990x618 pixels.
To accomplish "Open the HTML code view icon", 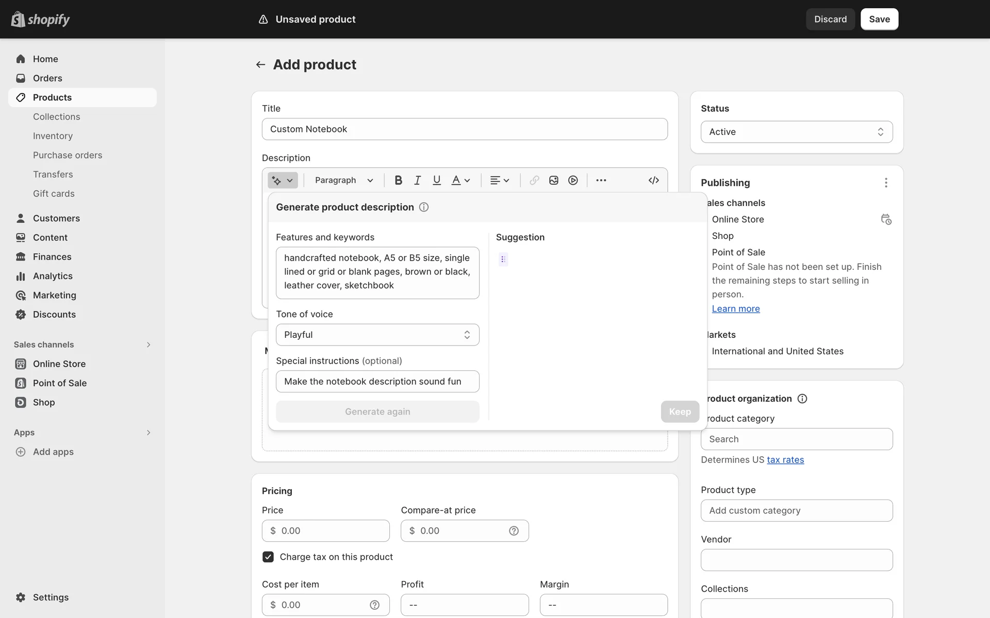I will (x=653, y=180).
